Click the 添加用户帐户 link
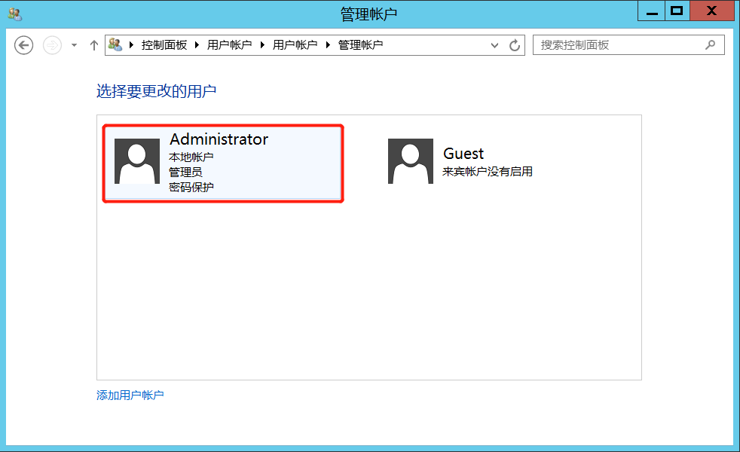The image size is (740, 452). click(x=130, y=395)
